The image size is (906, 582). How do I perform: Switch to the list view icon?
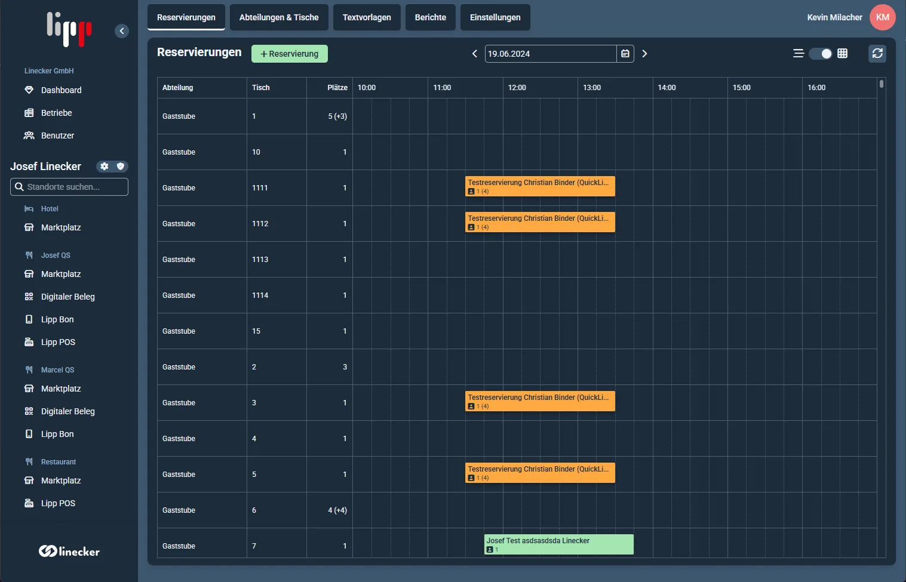(798, 54)
